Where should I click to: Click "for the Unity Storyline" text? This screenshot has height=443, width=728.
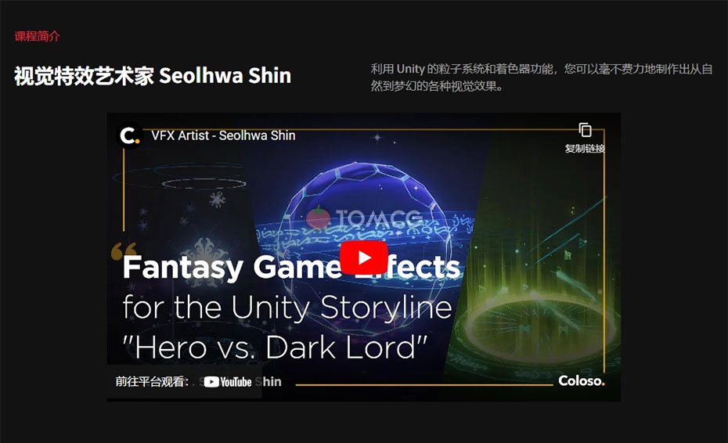287,308
